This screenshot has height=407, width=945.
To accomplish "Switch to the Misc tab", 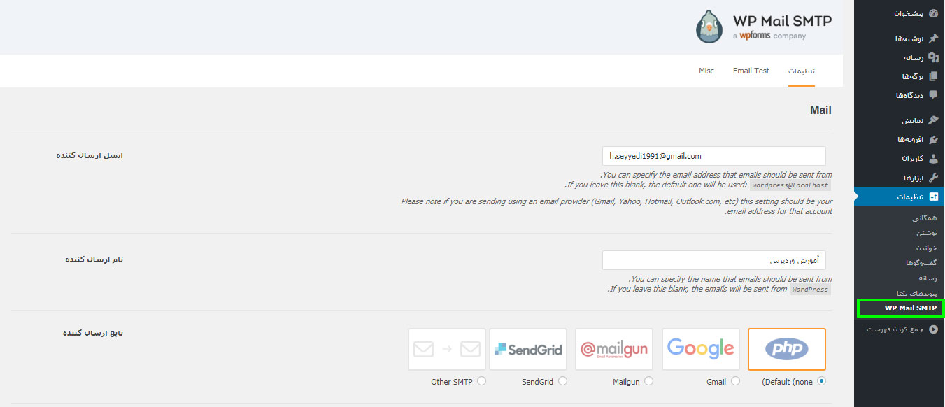I will coord(706,71).
